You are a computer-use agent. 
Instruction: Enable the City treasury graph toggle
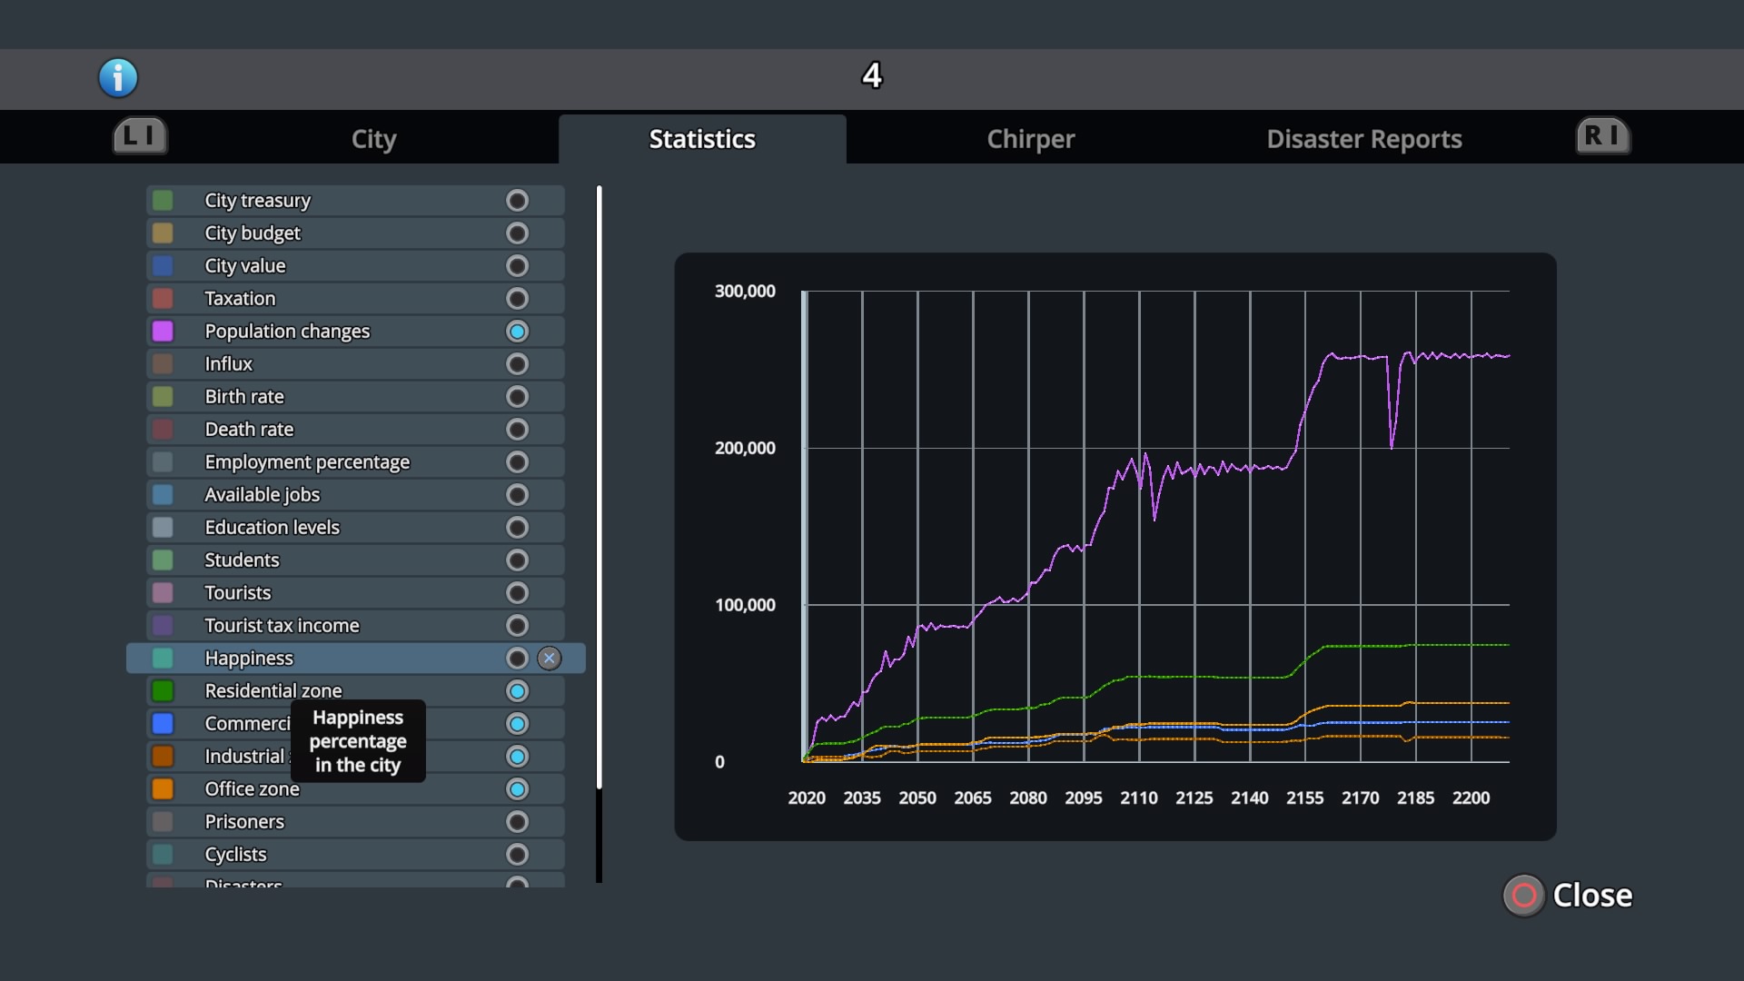[517, 201]
